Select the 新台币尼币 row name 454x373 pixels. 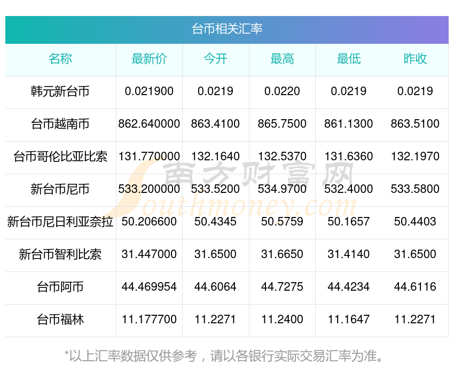click(60, 189)
